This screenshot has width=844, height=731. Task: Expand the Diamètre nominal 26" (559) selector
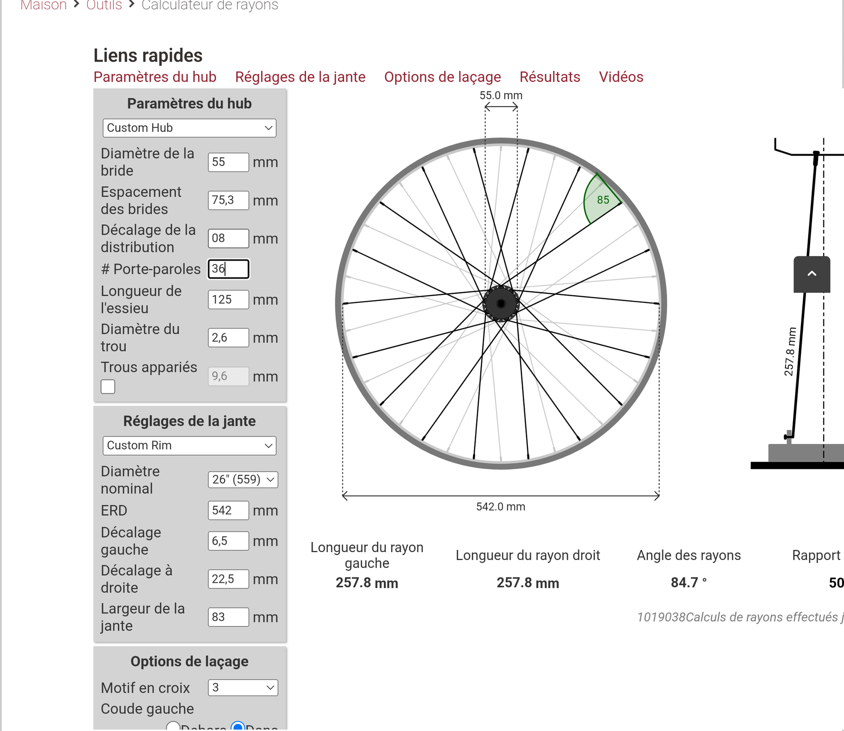(x=243, y=480)
